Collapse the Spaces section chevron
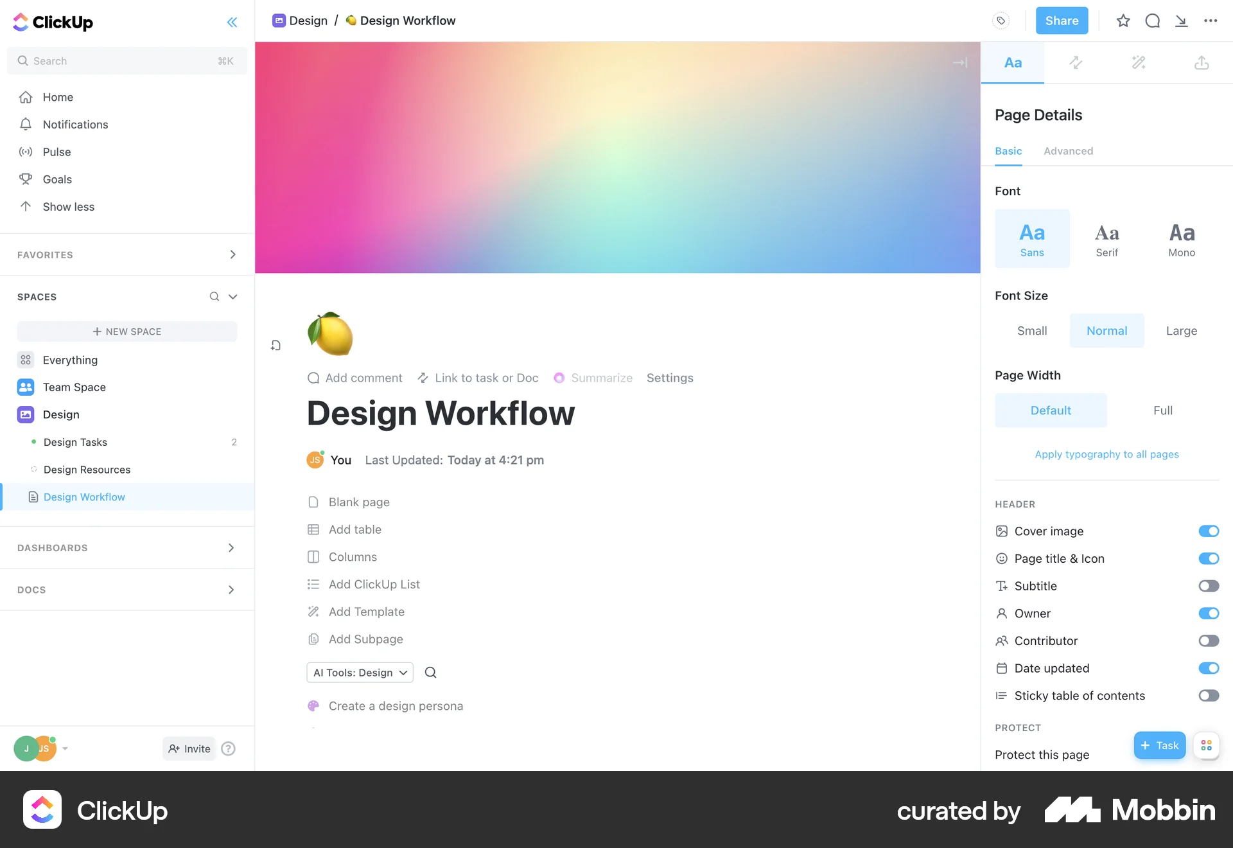The image size is (1233, 848). point(232,297)
